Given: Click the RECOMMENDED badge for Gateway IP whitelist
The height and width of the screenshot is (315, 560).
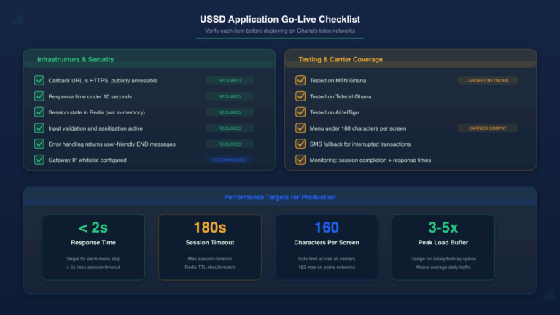Looking at the screenshot, I should [x=230, y=160].
